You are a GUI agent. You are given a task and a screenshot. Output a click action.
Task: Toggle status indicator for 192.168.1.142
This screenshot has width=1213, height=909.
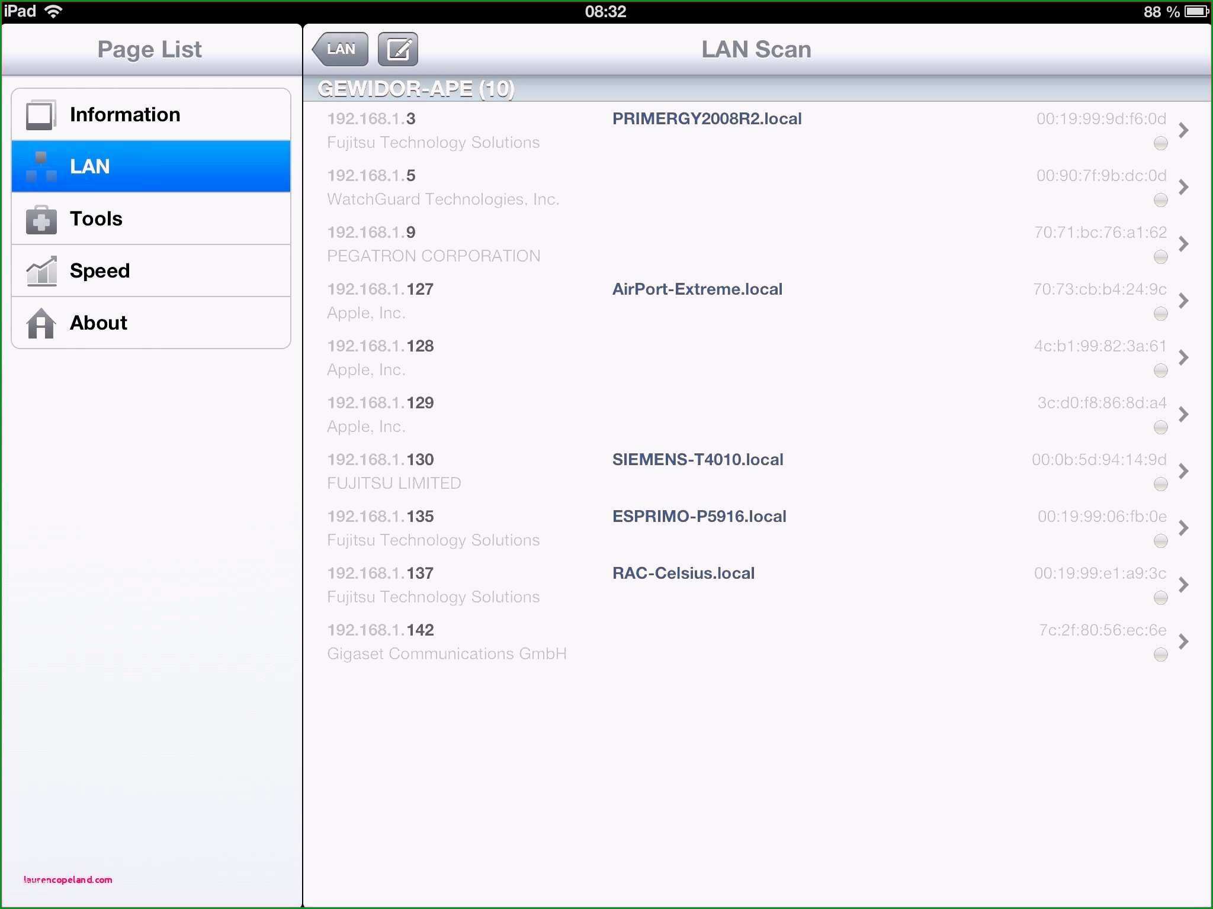[x=1160, y=653]
